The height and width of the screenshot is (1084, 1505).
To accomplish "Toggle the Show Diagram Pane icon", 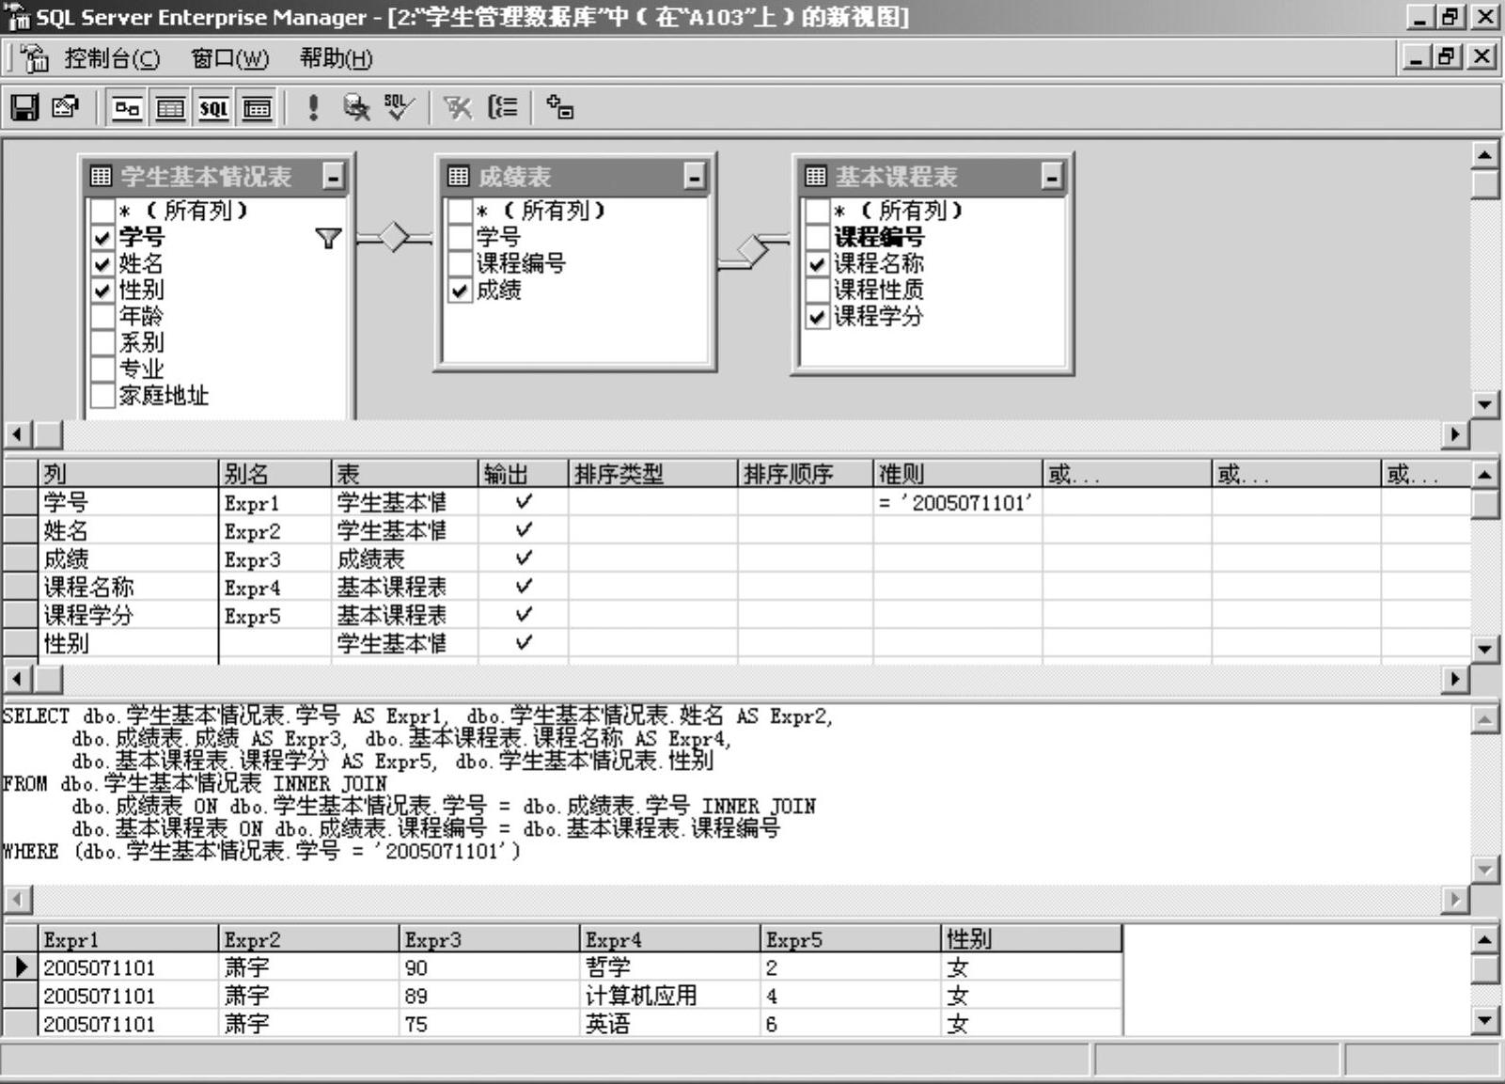I will point(127,108).
